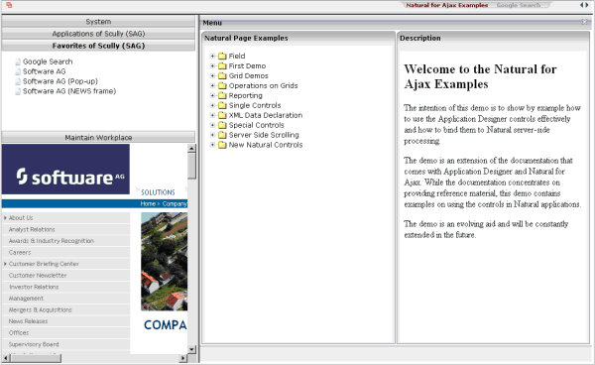Image resolution: width=595 pixels, height=365 pixels.
Task: Click the document icon beside Software AG (Pop-up)
Action: pyautogui.click(x=18, y=81)
